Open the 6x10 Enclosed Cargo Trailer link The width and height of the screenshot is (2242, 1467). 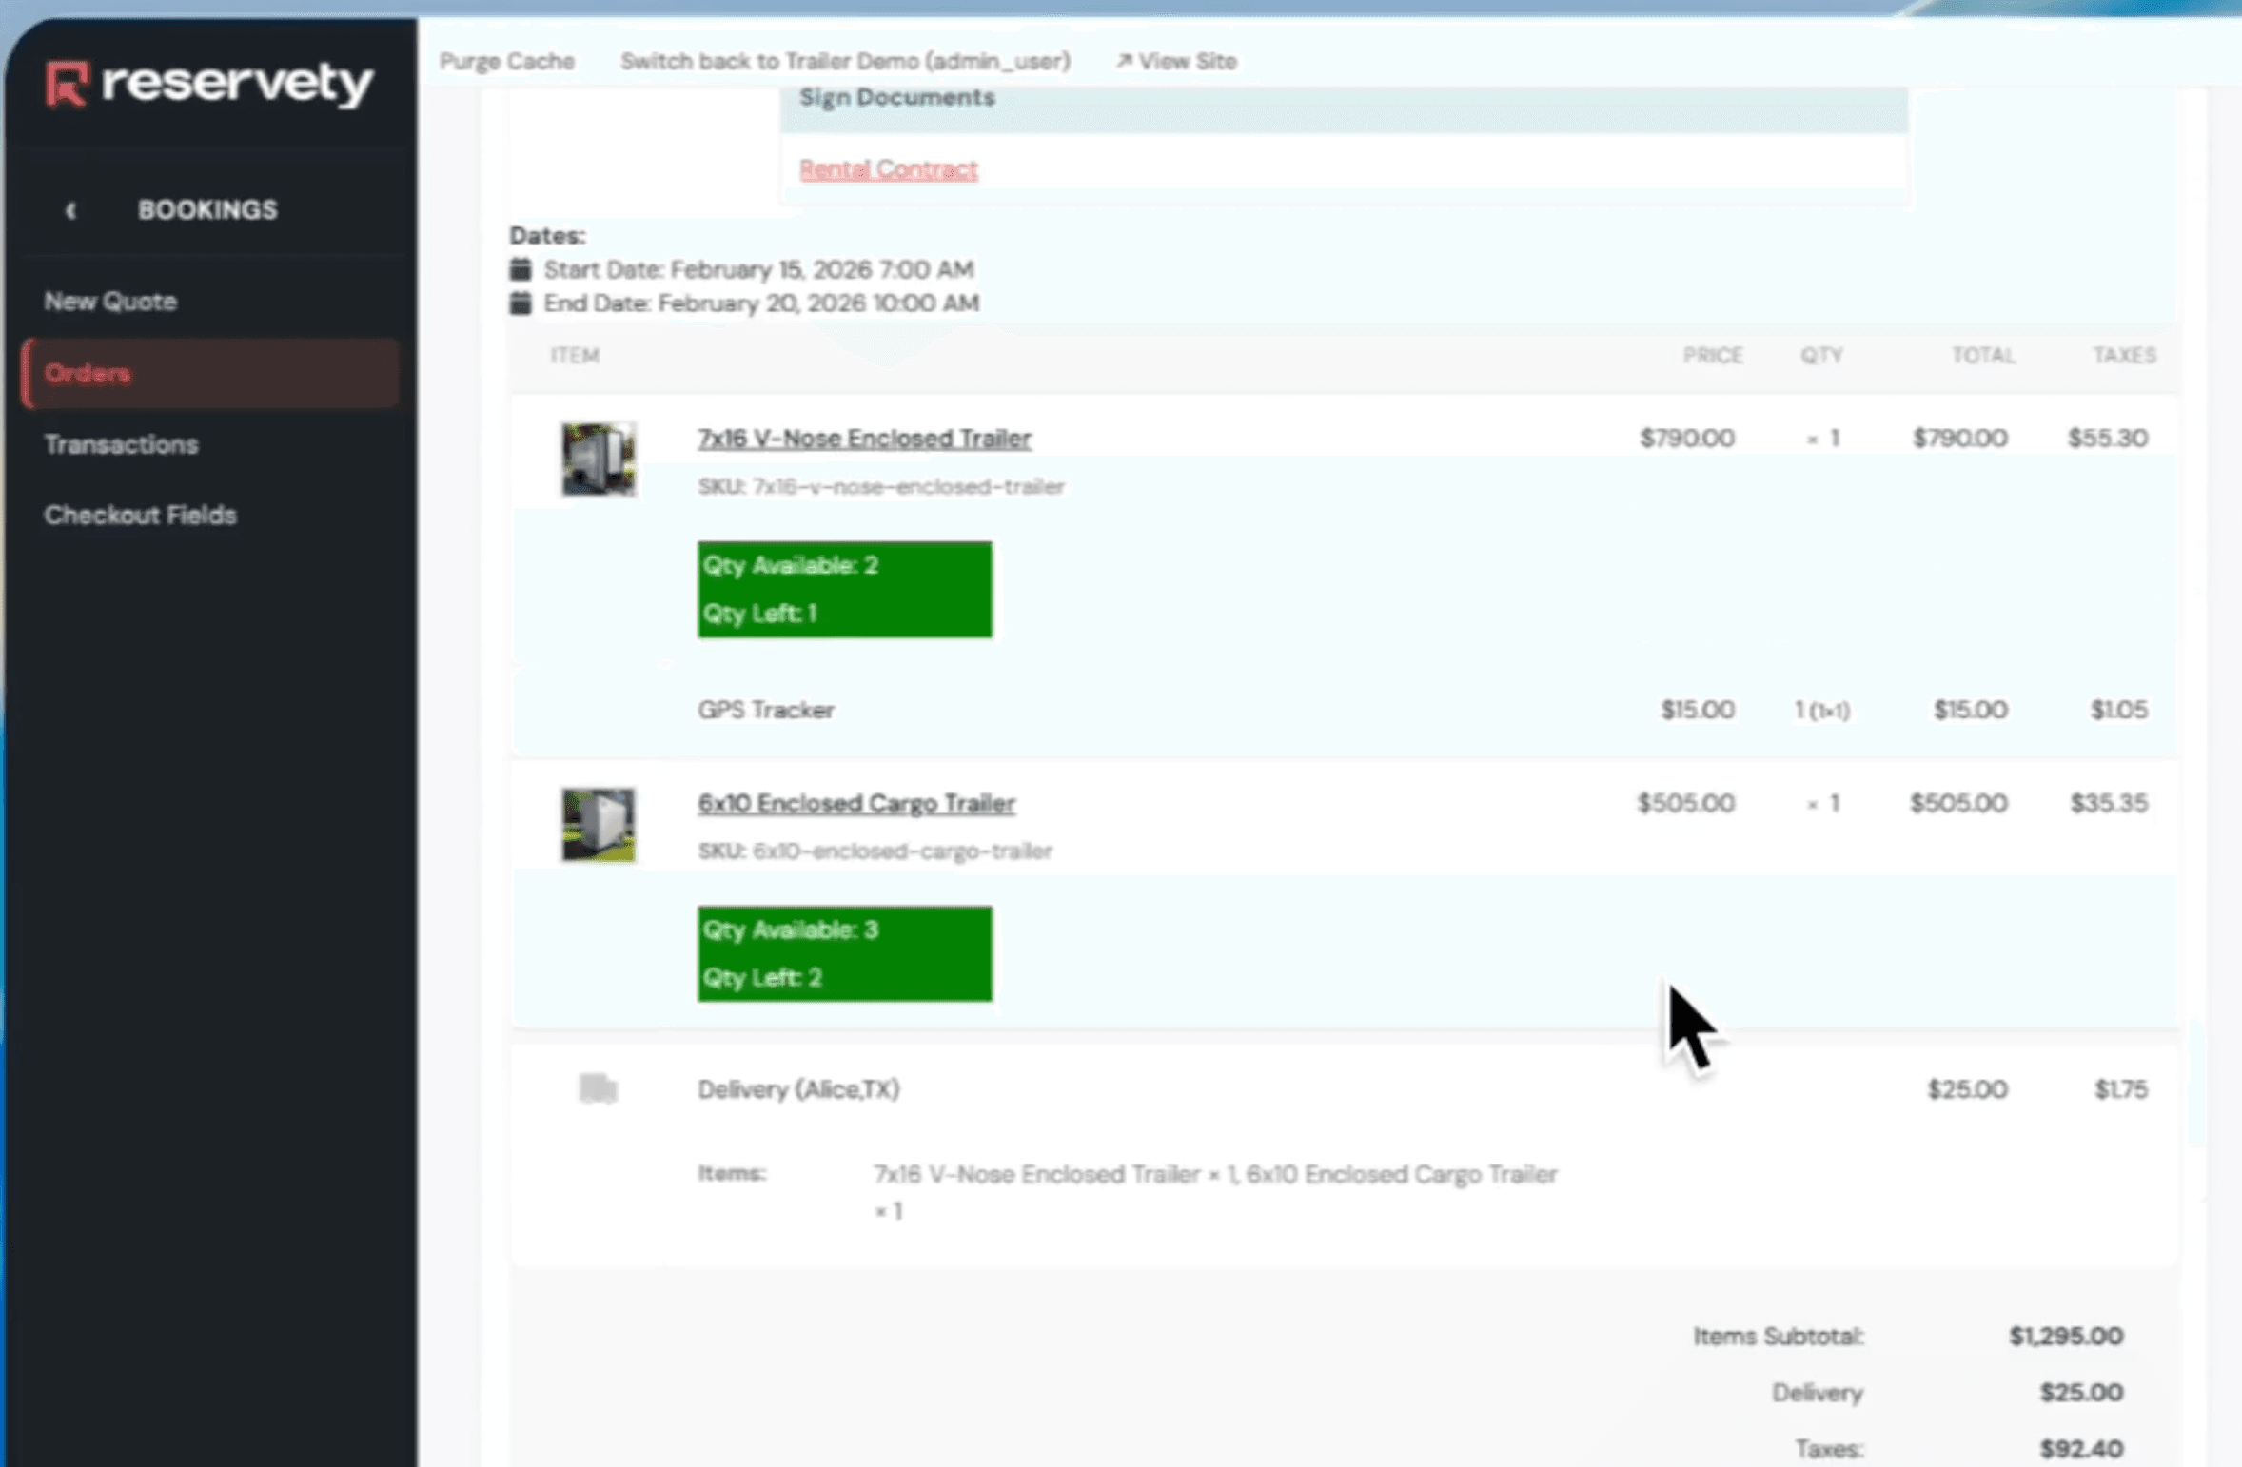[x=856, y=803]
